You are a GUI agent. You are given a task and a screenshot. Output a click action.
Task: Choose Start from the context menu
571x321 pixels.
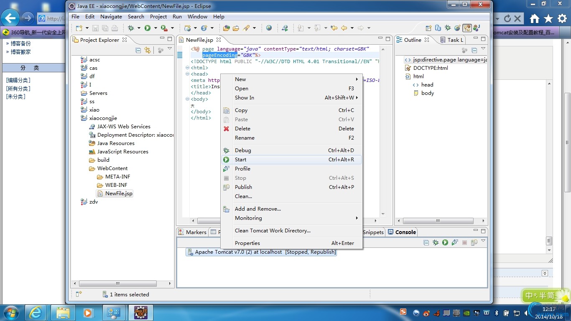(x=292, y=160)
